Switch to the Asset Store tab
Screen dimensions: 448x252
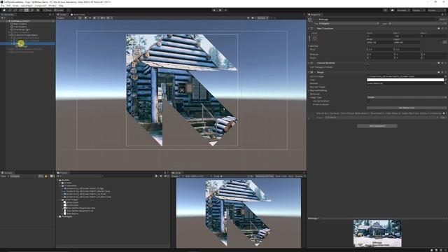coord(78,15)
